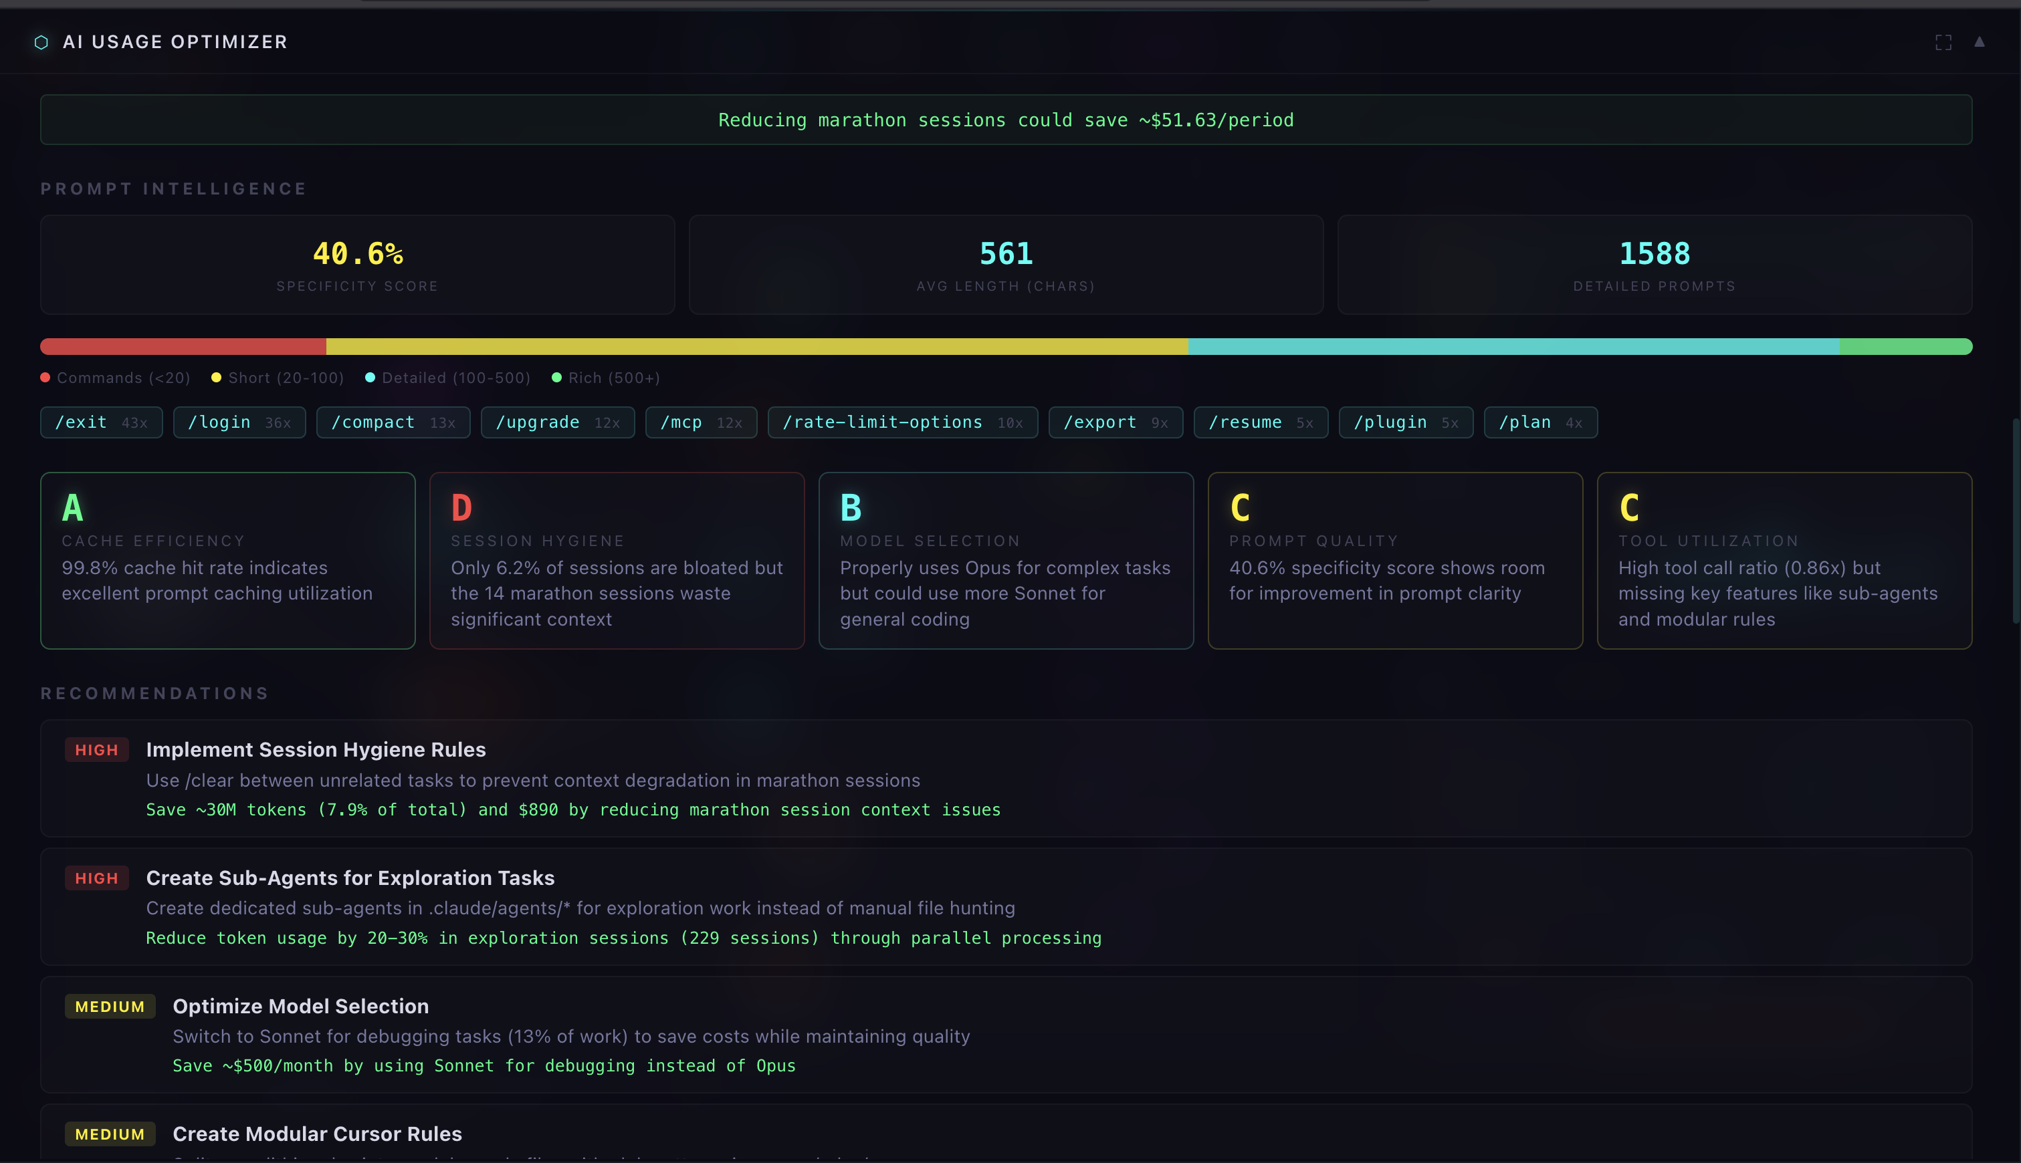
Task: Open the Prompt Intelligence section header
Action: coord(173,188)
